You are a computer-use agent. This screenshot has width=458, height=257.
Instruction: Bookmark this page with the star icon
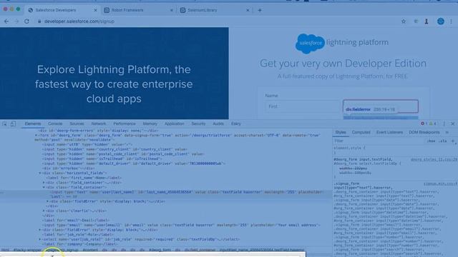(404, 21)
